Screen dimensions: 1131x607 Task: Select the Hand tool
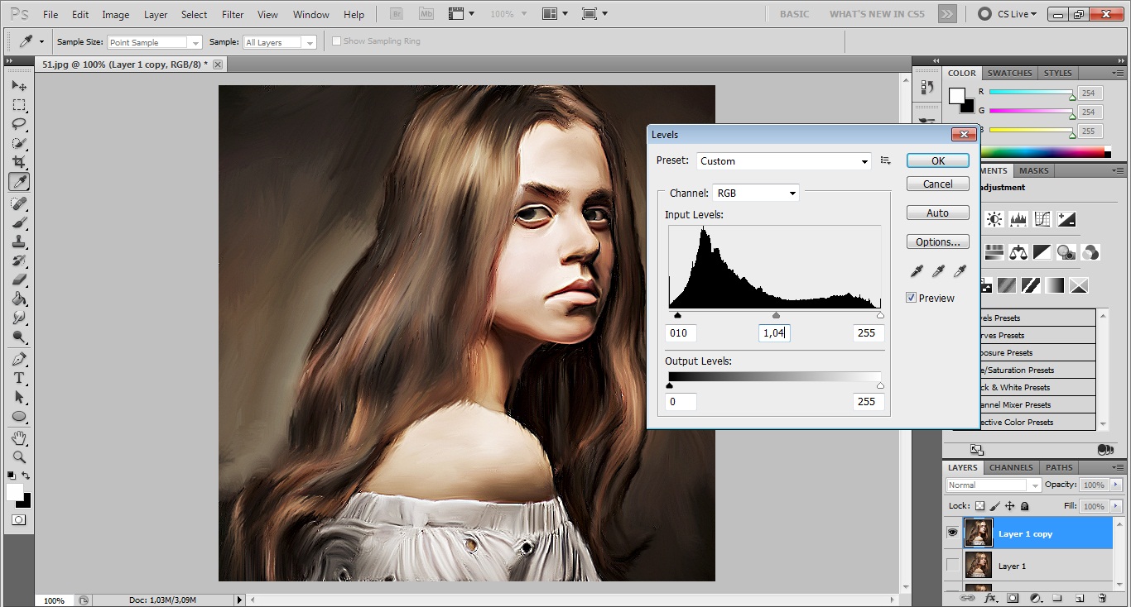pyautogui.click(x=19, y=437)
